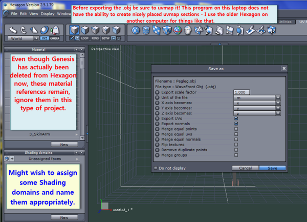Pick the cone-shaped scale tool
The height and width of the screenshot is (222, 307).
pyautogui.click(x=34, y=30)
